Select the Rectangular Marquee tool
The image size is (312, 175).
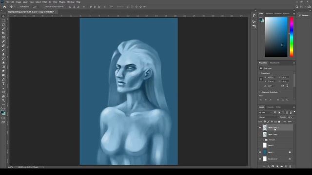pyautogui.click(x=3, y=20)
